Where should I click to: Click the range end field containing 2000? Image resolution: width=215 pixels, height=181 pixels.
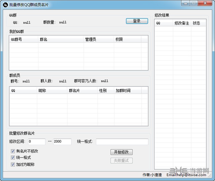point(62,142)
